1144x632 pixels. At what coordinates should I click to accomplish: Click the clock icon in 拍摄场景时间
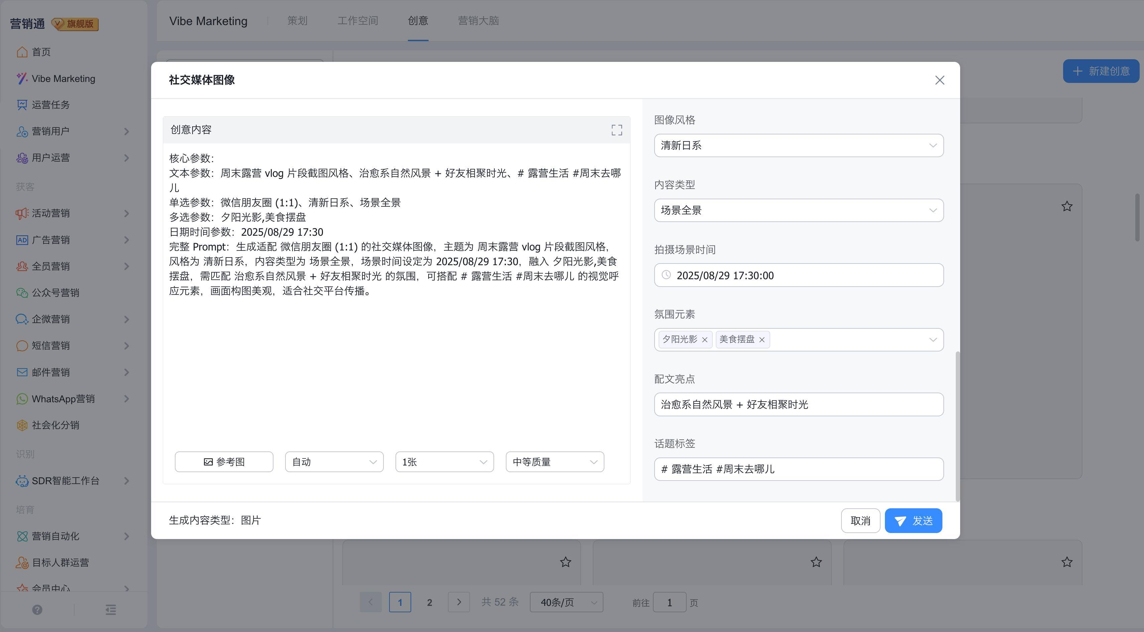(x=666, y=275)
